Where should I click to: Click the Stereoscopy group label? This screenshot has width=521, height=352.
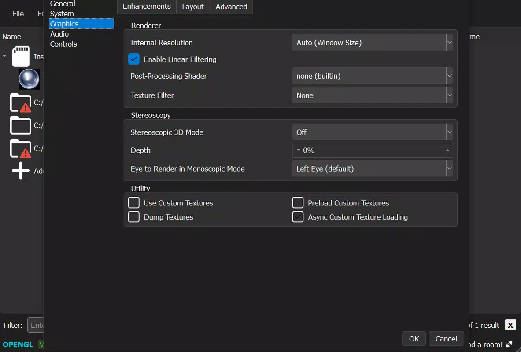point(151,115)
